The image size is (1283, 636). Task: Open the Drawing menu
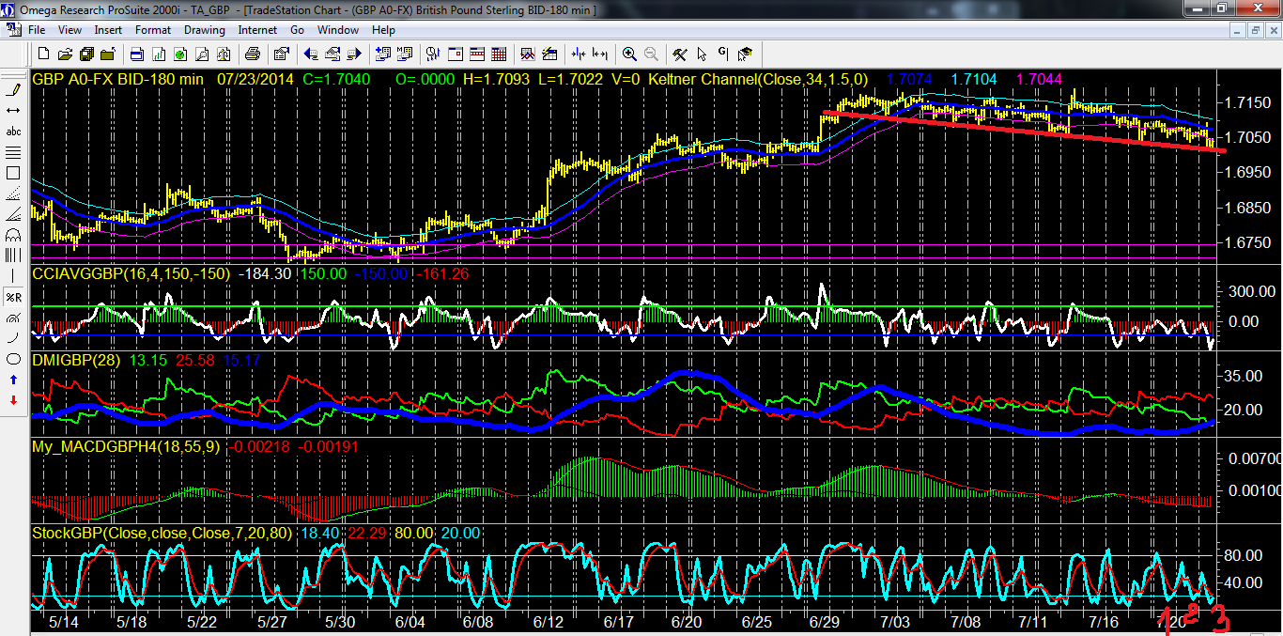(204, 30)
